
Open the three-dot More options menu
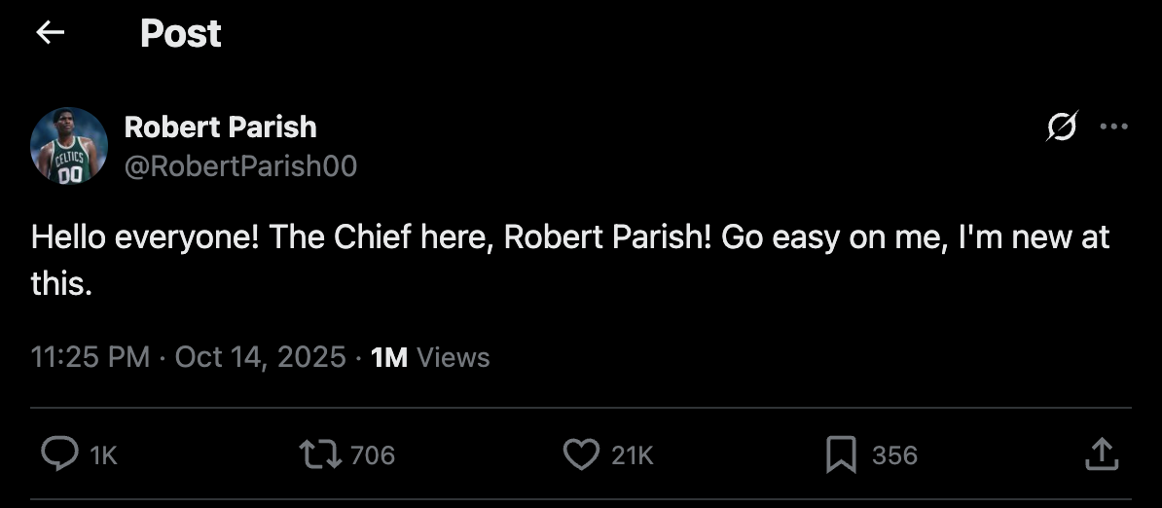point(1113,127)
